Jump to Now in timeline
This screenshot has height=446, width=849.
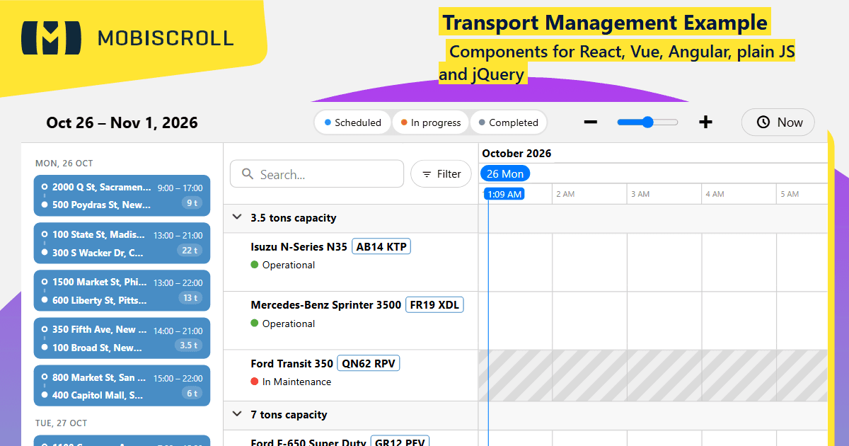778,122
